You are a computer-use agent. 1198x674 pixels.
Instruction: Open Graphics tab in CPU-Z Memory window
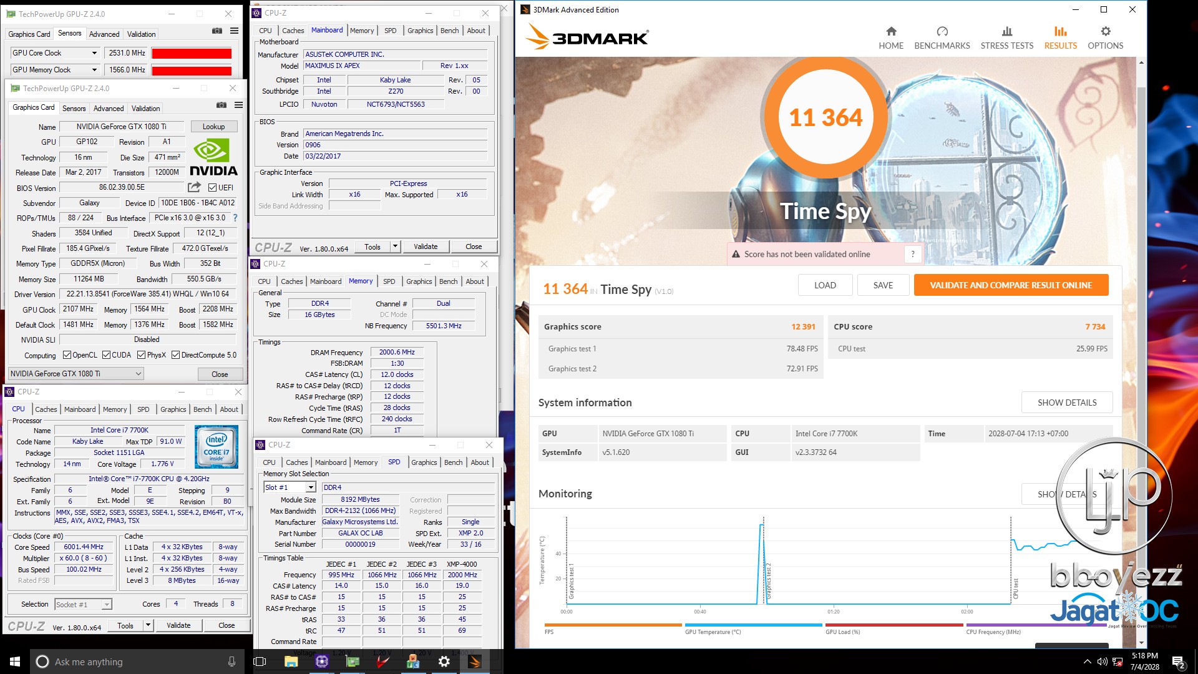pos(419,281)
